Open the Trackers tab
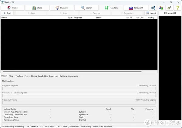This screenshot has width=182, height=128. coord(19,76)
